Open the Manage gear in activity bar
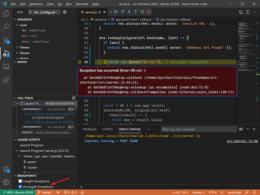Image resolution: width=260 pixels, height=195 pixels. (x=6, y=182)
